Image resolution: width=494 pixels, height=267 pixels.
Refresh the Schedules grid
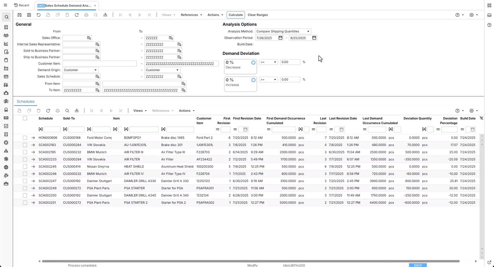point(48,111)
